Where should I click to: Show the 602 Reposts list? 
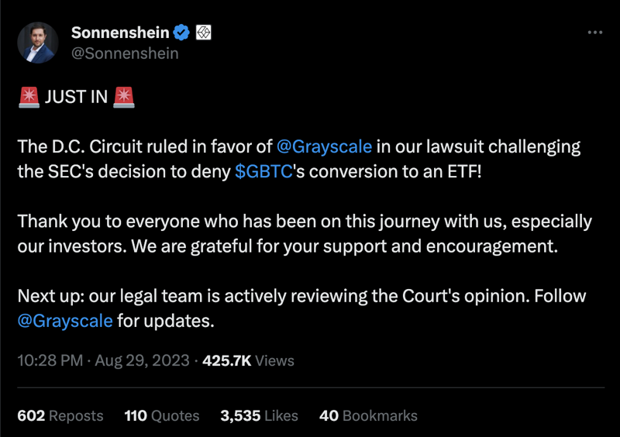click(60, 416)
